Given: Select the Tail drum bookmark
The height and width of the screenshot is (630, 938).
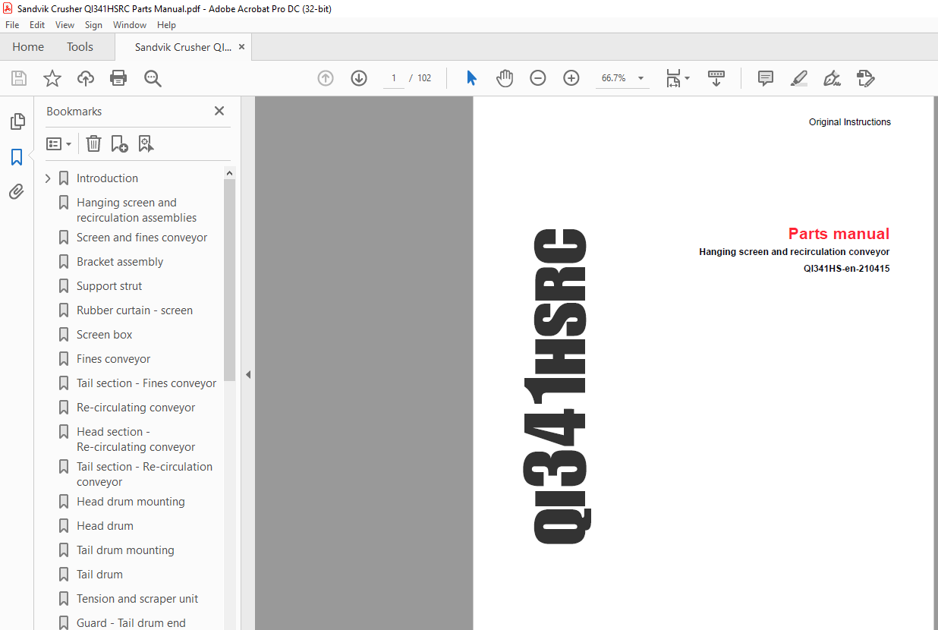Looking at the screenshot, I should [x=99, y=575].
